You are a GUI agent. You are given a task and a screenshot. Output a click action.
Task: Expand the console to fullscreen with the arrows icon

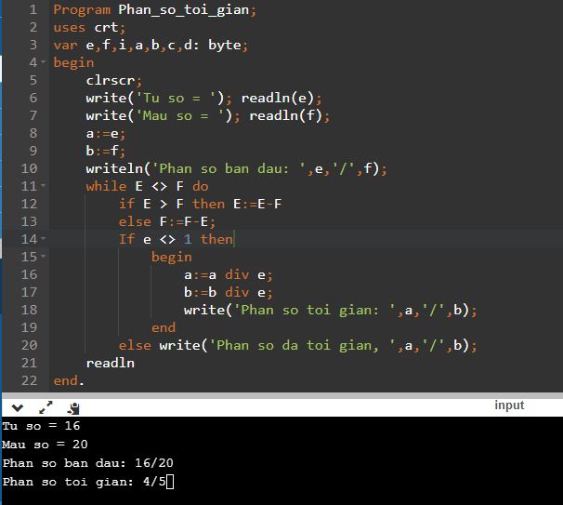(x=46, y=407)
